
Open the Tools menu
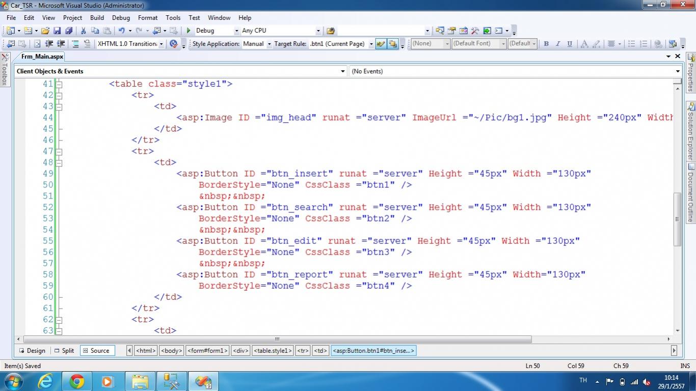173,18
